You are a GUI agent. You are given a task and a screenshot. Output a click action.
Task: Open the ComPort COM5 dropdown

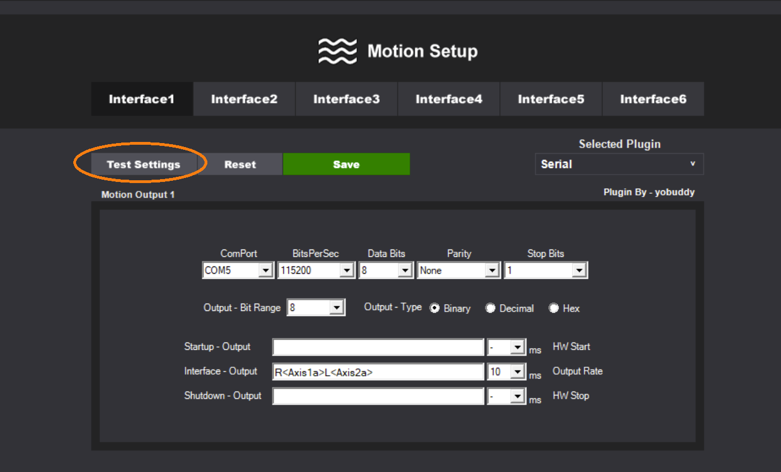click(265, 271)
